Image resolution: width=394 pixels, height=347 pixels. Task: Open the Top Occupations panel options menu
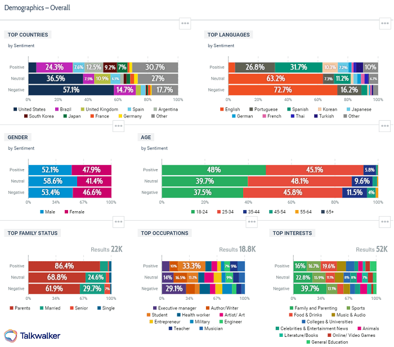pos(252,222)
